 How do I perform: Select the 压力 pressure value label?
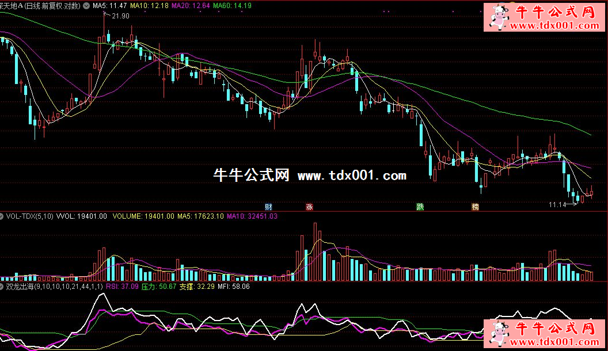pyautogui.click(x=158, y=286)
